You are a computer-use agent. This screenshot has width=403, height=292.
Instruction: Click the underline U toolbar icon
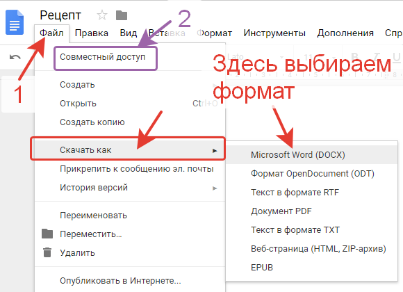pos(397,57)
